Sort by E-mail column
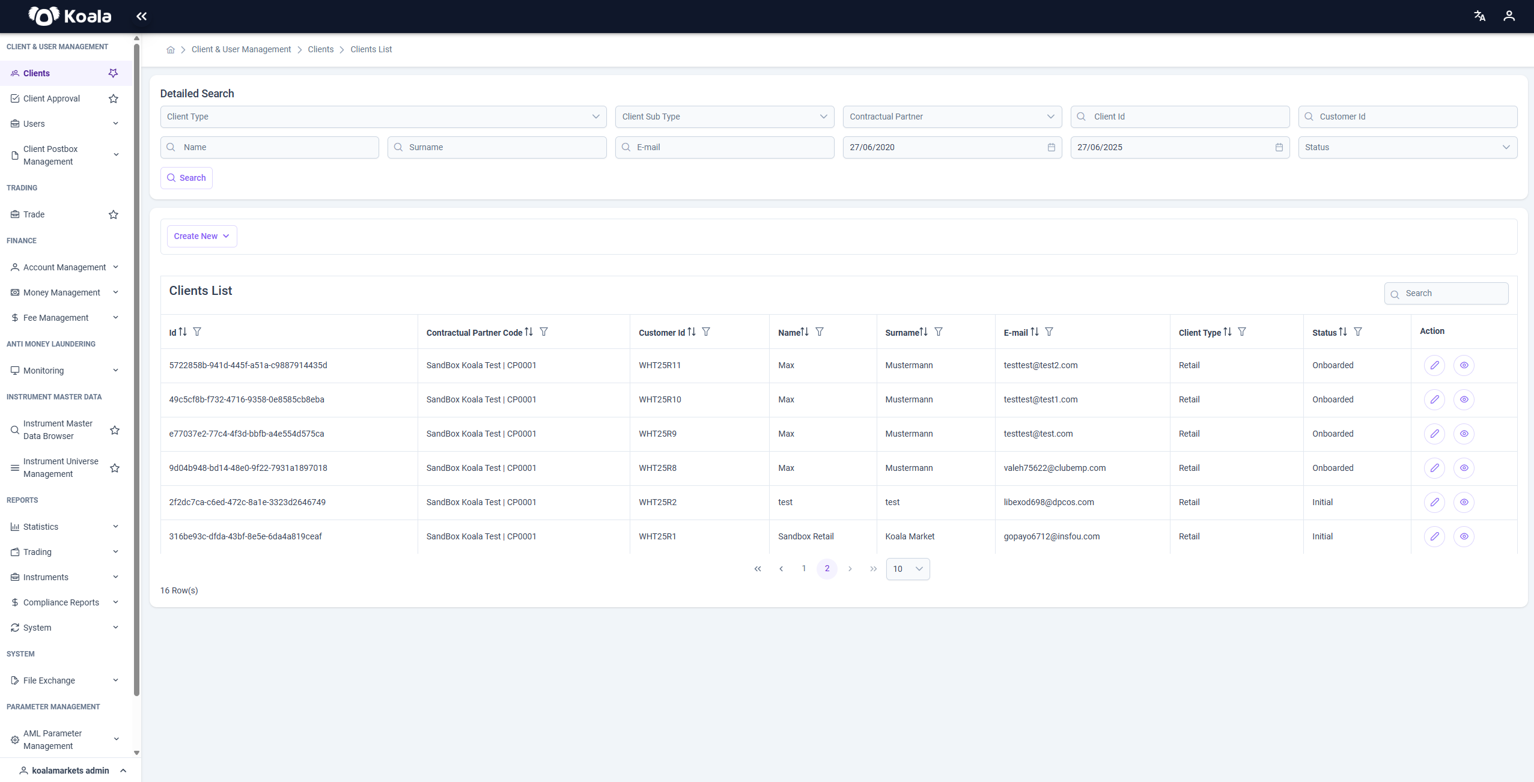The width and height of the screenshot is (1534, 782). pyautogui.click(x=1035, y=332)
